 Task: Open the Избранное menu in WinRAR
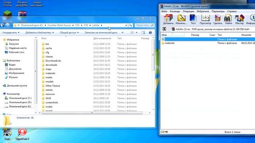point(203,12)
